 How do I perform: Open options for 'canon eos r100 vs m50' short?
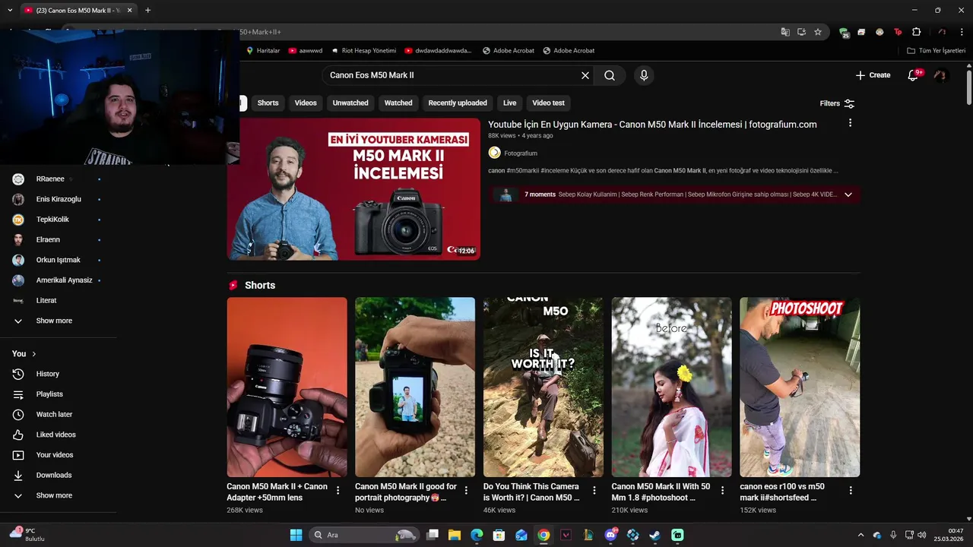851,491
